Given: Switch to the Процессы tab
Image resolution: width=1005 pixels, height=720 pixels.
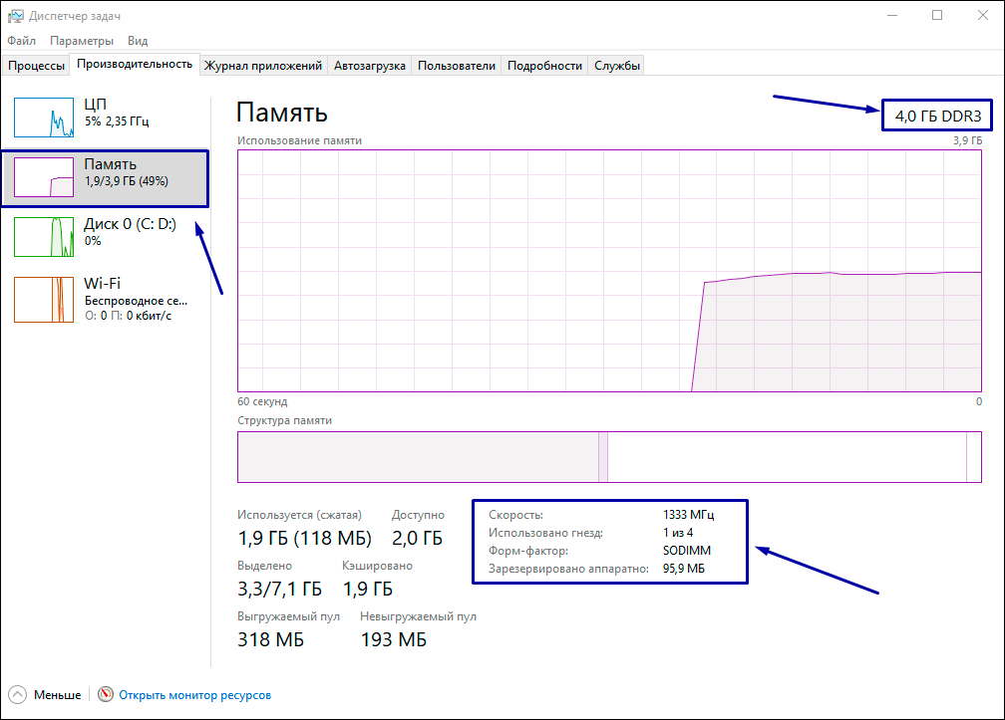Looking at the screenshot, I should pos(37,66).
